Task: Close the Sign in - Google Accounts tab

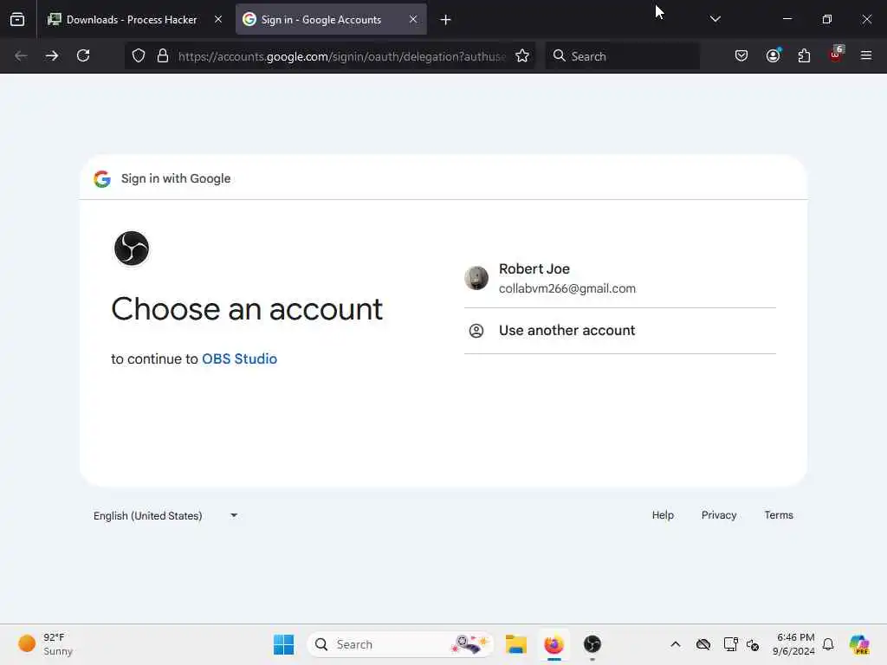Action: coord(413,19)
